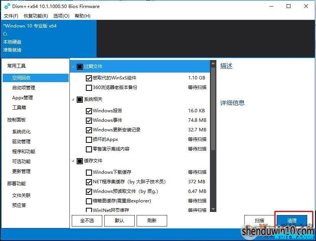The height and width of the screenshot is (241, 316).
Task: Open 程序和功能 in the sidebar
Action: pos(24,152)
